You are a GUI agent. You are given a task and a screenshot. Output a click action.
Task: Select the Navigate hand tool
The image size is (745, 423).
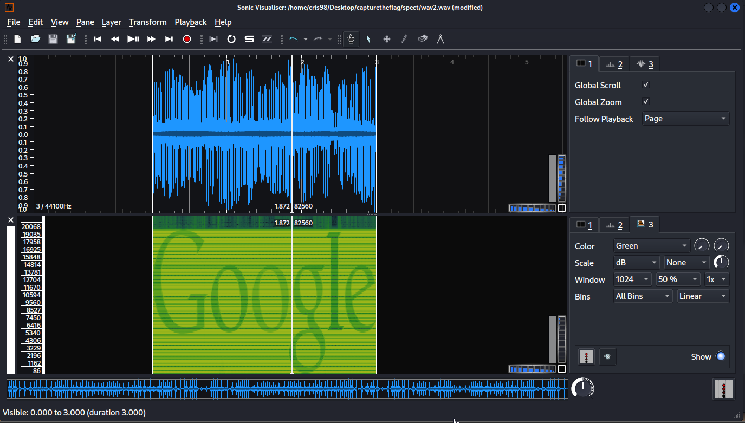click(x=351, y=39)
